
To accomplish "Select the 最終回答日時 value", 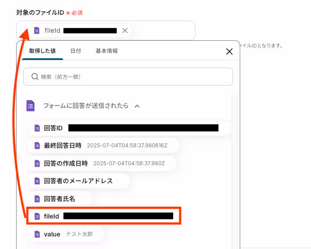I will [103, 146].
